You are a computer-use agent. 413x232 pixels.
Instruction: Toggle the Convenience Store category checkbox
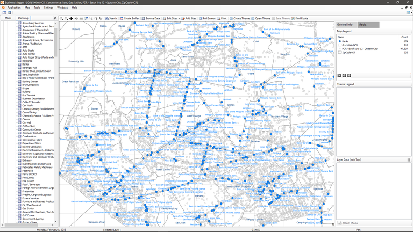pos(19,140)
